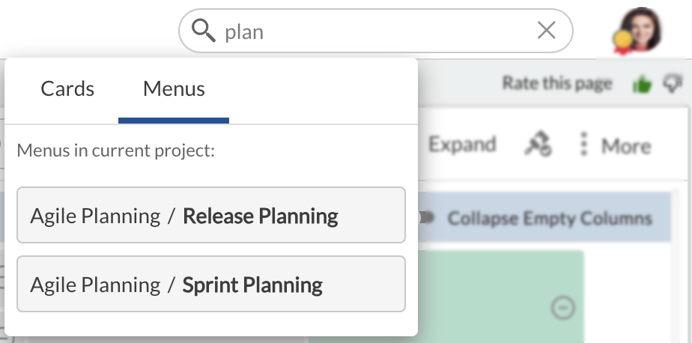Go to Agile Planning / Sprint Planning
The image size is (692, 343).
[210, 285]
